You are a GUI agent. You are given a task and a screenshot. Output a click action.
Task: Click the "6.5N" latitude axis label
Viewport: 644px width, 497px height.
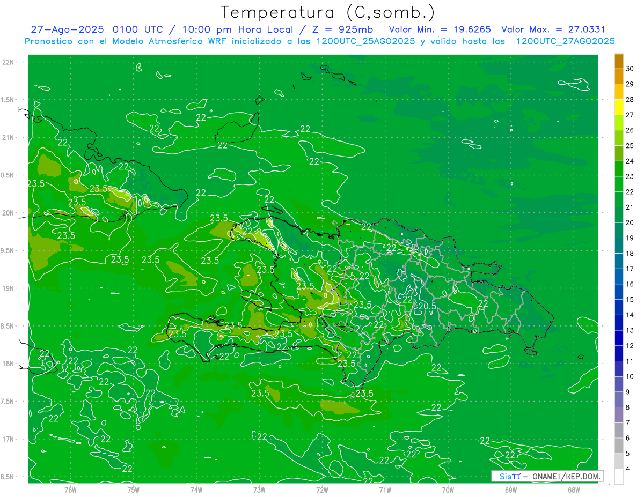tap(8, 477)
